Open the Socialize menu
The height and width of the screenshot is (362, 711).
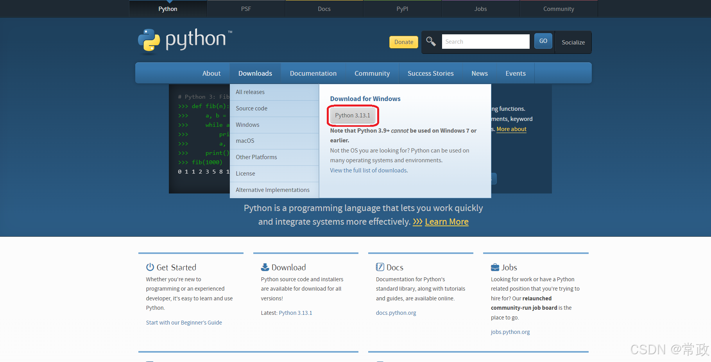pyautogui.click(x=573, y=42)
